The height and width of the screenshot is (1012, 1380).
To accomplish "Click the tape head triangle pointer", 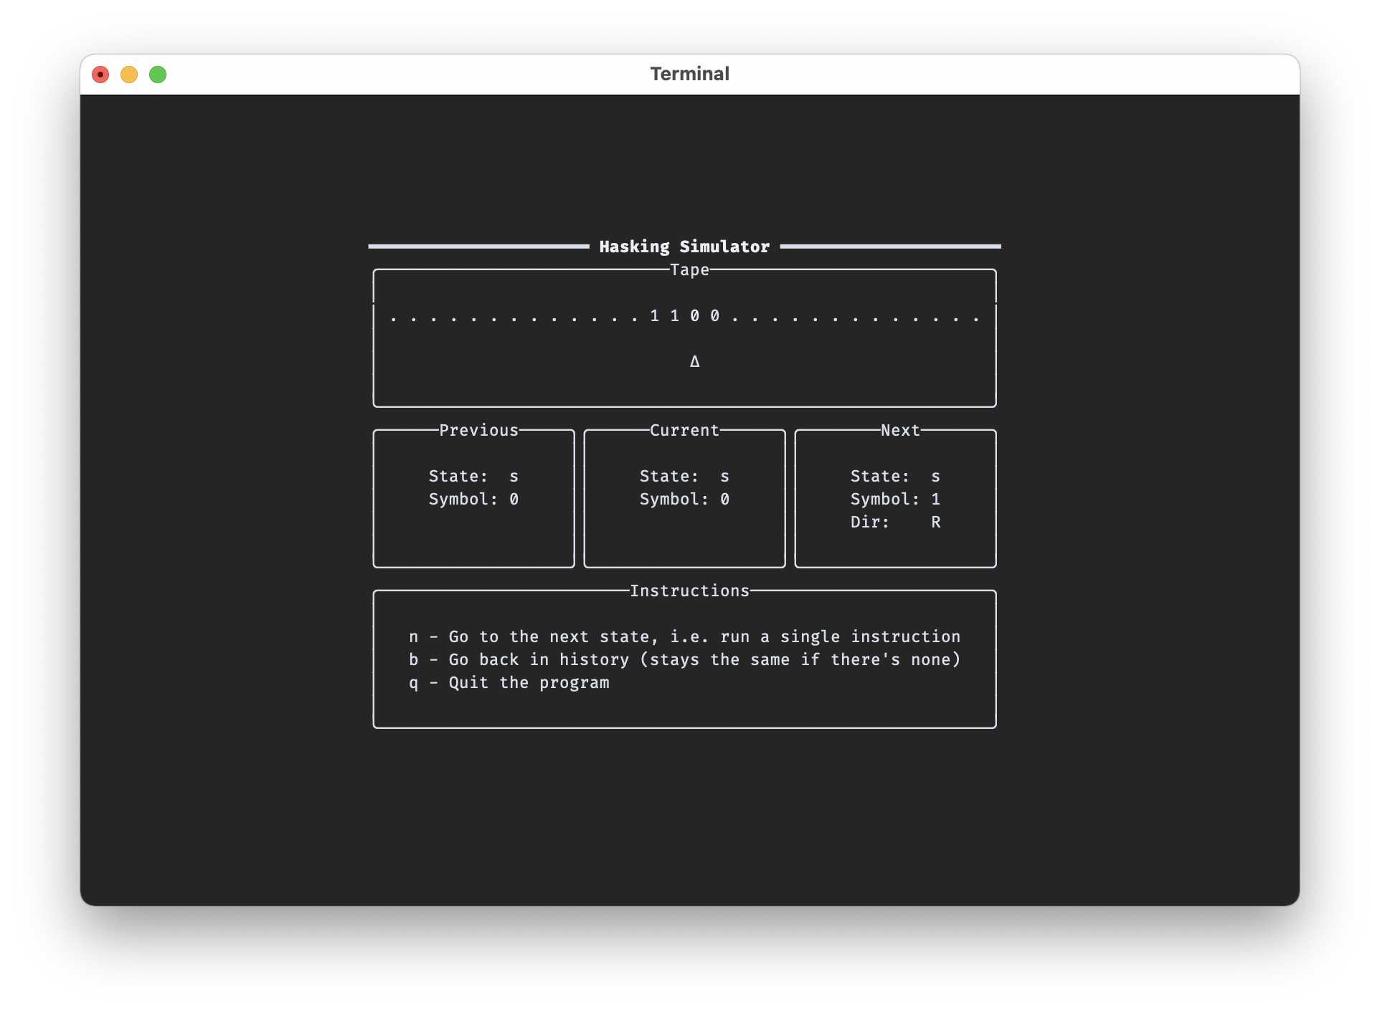I will pos(694,361).
